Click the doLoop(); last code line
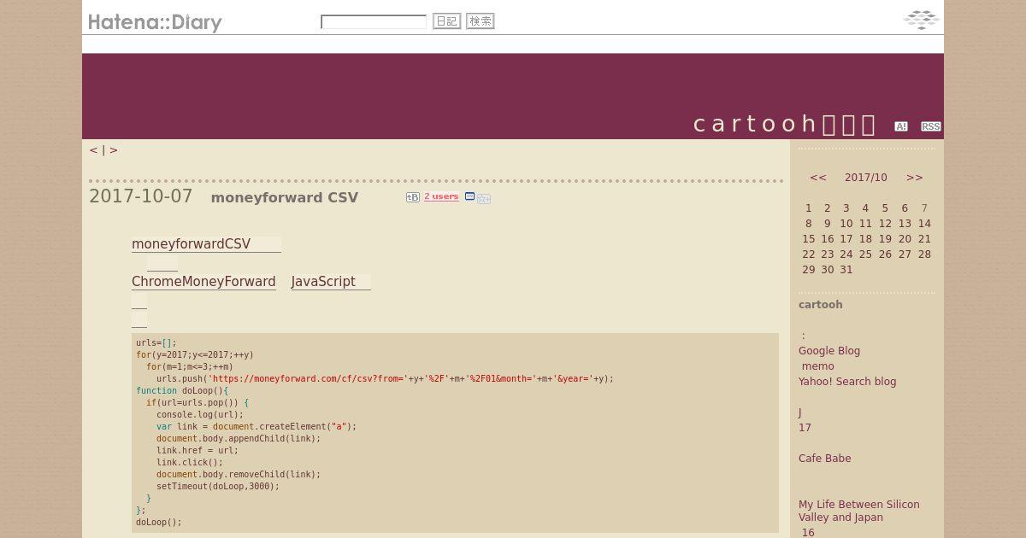This screenshot has height=538, width=1026. click(159, 522)
